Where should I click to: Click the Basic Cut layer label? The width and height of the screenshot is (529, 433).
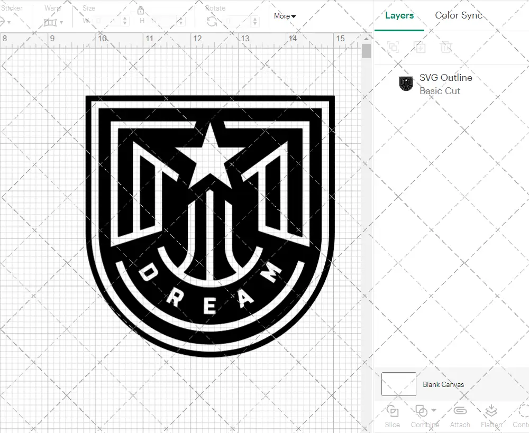pyautogui.click(x=440, y=91)
